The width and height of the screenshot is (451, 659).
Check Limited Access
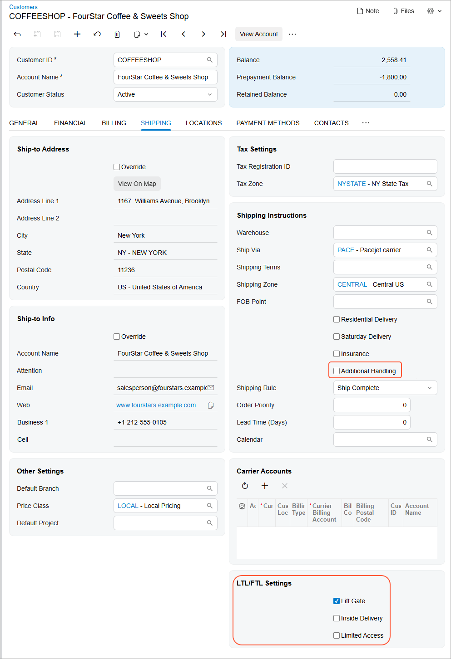tap(337, 635)
